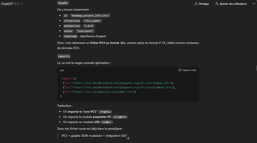Open the three-dot more options menu
Viewport: 257px width, 143px height.
coord(253,4)
